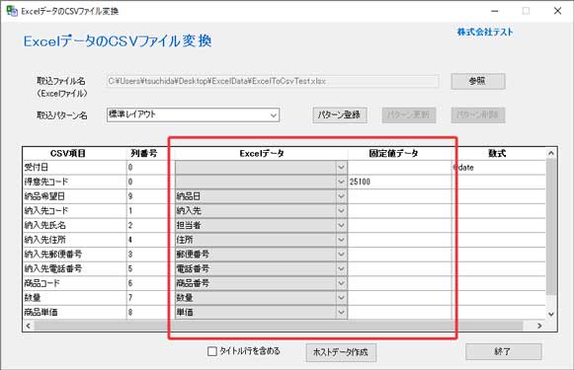
Task: Click the 固定値データ column header
Action: click(x=393, y=154)
